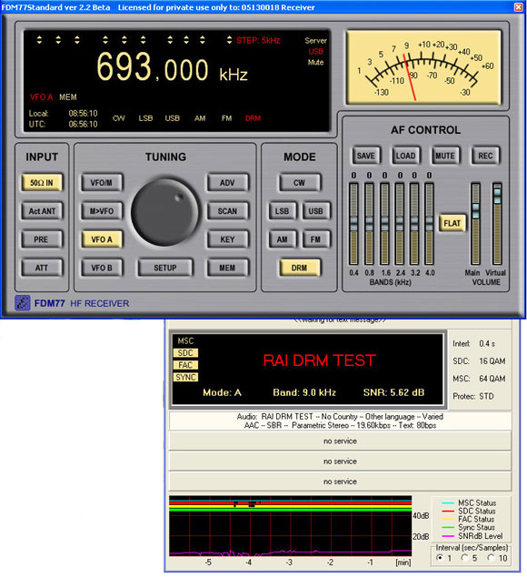Select the LSB mode button
The height and width of the screenshot is (578, 527).
(x=283, y=211)
